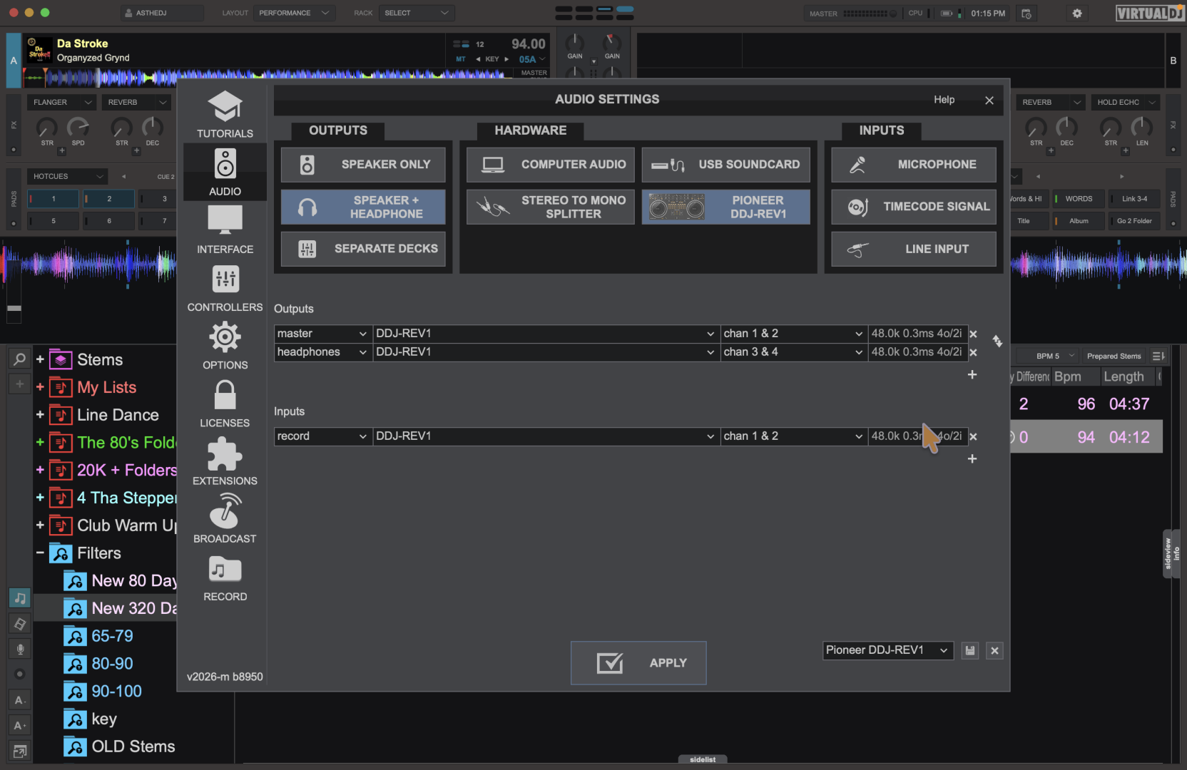Open the Interface settings section
1187x770 pixels.
pos(225,230)
